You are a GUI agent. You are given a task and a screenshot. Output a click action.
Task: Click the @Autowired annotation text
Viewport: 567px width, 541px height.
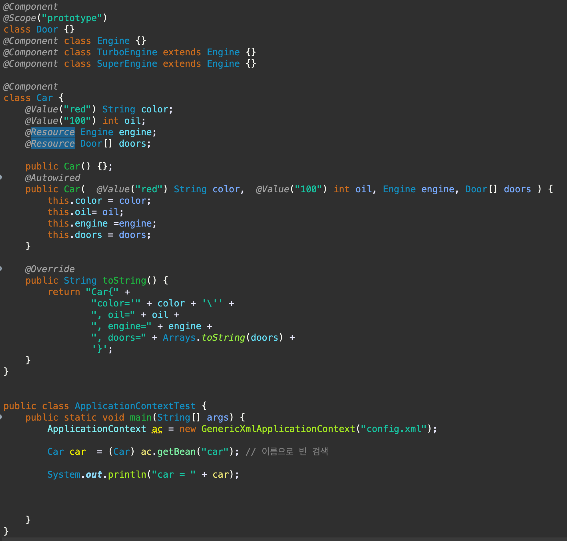(53, 178)
